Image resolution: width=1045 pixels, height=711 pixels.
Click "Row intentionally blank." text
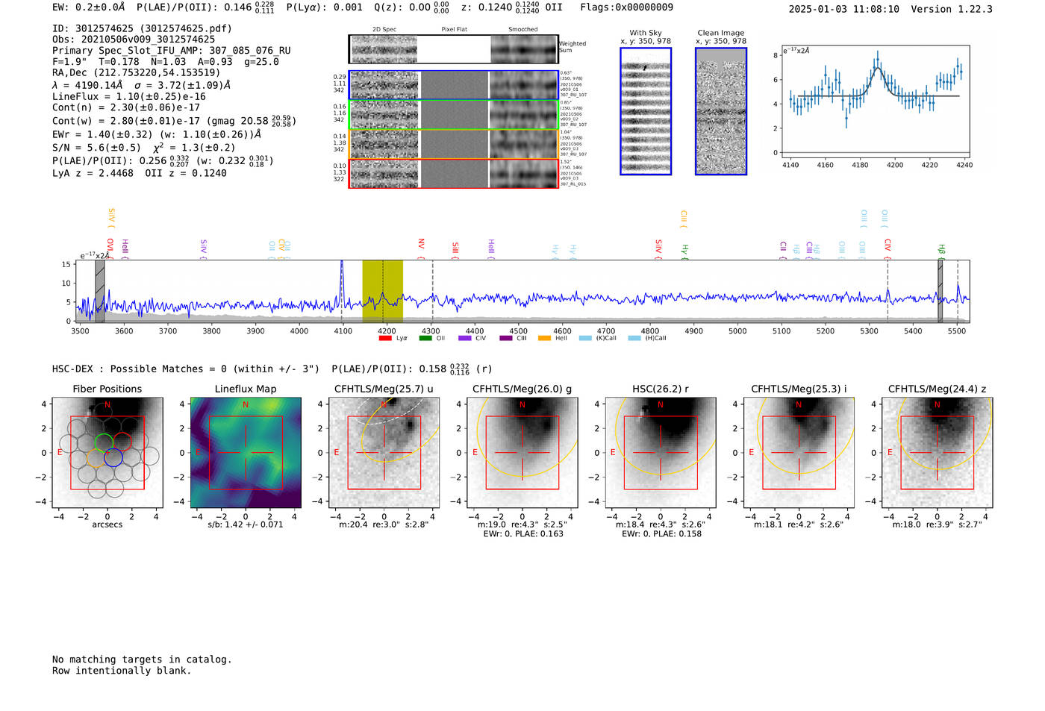(122, 671)
